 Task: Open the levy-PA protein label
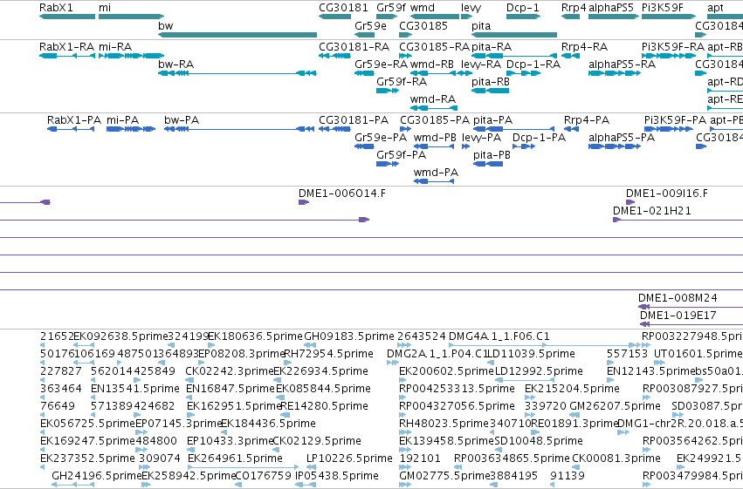(x=482, y=138)
